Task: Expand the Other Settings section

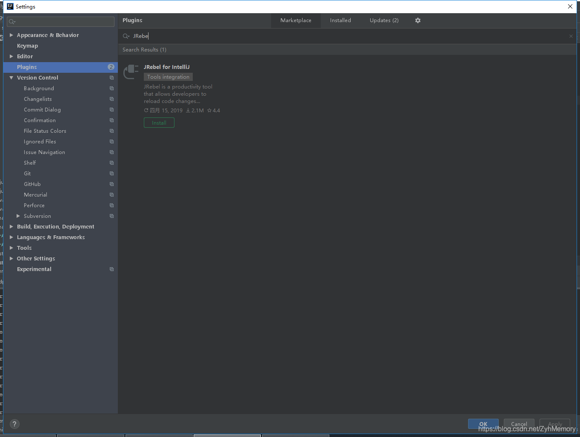Action: click(x=11, y=259)
